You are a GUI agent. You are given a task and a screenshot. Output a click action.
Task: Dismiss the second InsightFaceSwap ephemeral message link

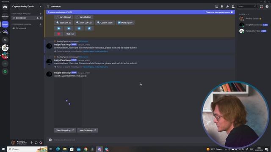95,67
